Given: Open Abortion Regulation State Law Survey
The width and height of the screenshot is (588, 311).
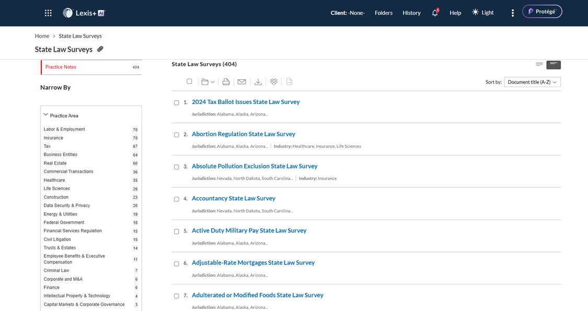Looking at the screenshot, I should [244, 134].
